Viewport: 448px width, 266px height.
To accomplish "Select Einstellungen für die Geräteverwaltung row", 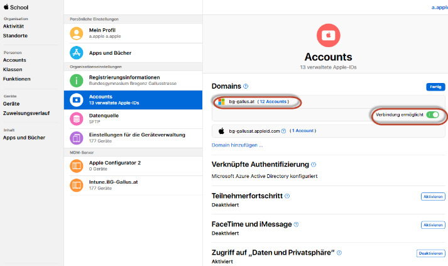I will click(x=133, y=138).
